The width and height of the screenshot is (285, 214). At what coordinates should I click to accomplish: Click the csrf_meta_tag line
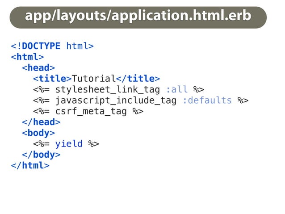tap(88, 111)
